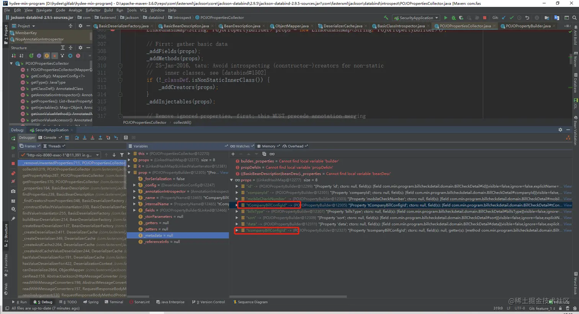
Task: Collapse POJOPropertiesCollector node in Structure tree
Action: pos(11,63)
